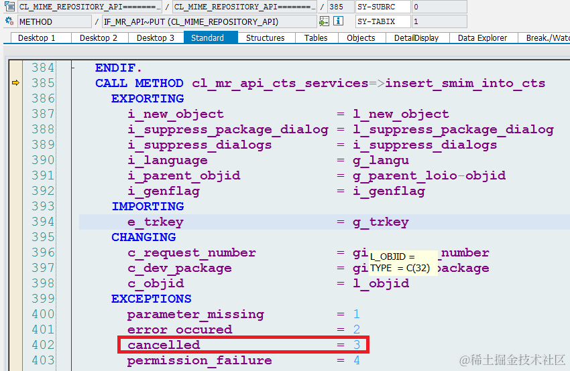This screenshot has height=371, width=570.
Task: Click the g_parent_loio-objid variable
Action: pyautogui.click(x=429, y=175)
